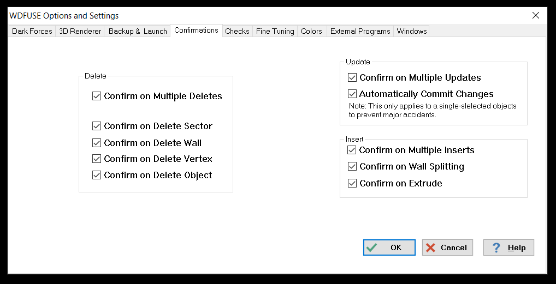
Task: Toggle Confirm on Multiple Updates
Action: (x=352, y=77)
